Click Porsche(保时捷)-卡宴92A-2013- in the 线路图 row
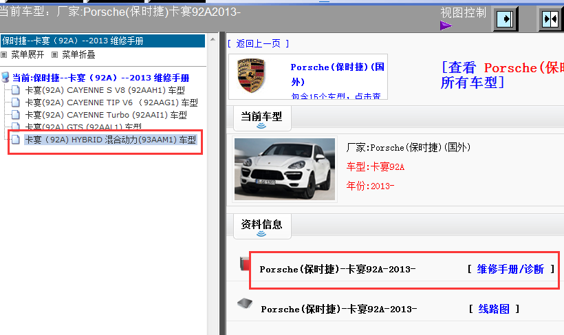This screenshot has height=335, width=564. coord(339,309)
